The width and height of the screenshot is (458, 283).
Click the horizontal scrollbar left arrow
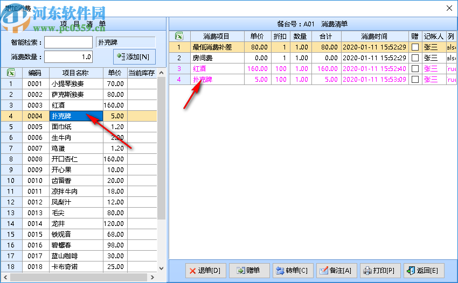pyautogui.click(x=5, y=277)
